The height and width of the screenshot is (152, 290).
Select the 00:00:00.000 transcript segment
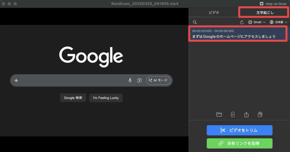(238, 34)
